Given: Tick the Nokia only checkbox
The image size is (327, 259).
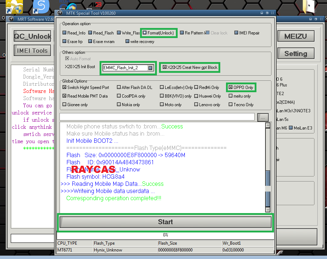Looking at the screenshot, I should [x=119, y=104].
